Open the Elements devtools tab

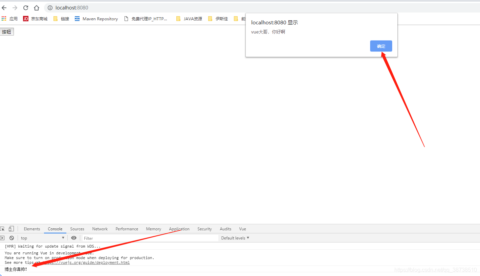click(32, 229)
